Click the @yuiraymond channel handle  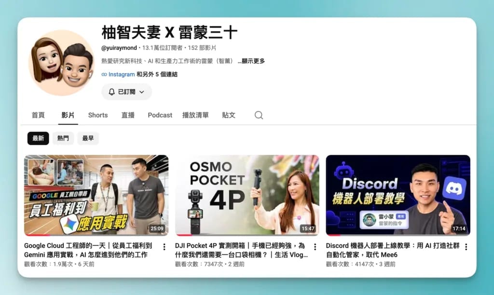pos(119,48)
